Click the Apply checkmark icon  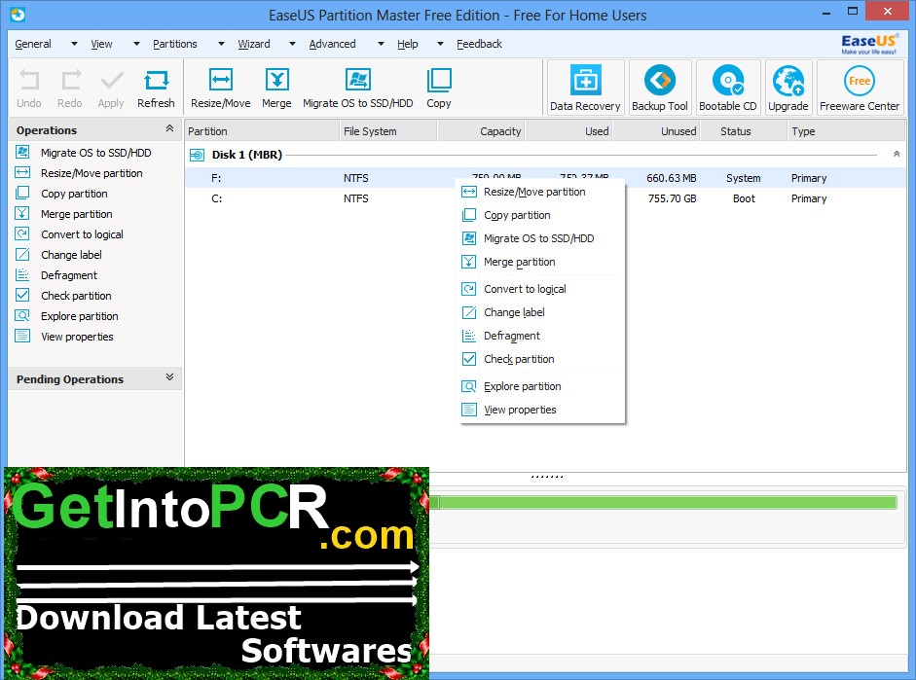click(111, 81)
